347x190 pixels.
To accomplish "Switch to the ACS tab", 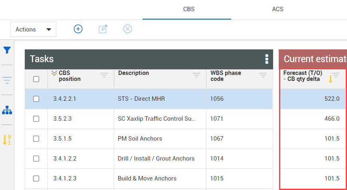I will pos(278,9).
